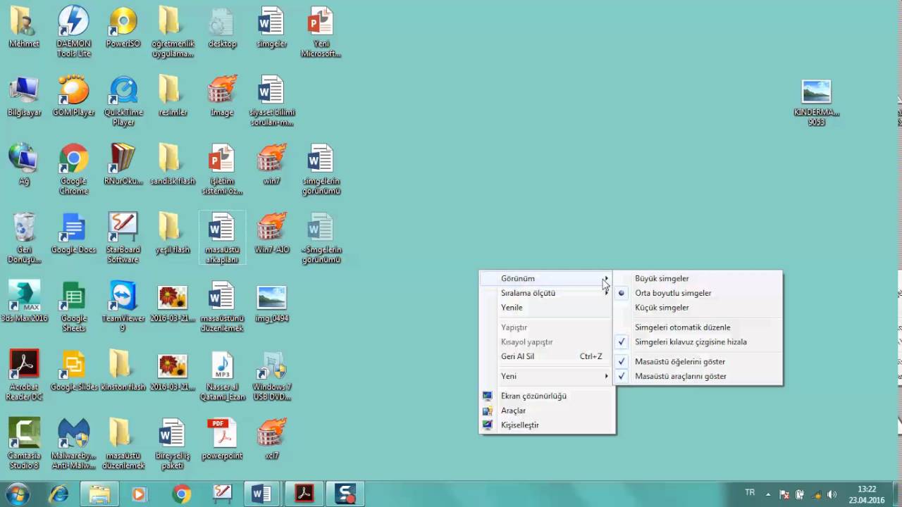This screenshot has width=902, height=507.
Task: Select the Google Chrome desktop shortcut
Action: [x=74, y=169]
